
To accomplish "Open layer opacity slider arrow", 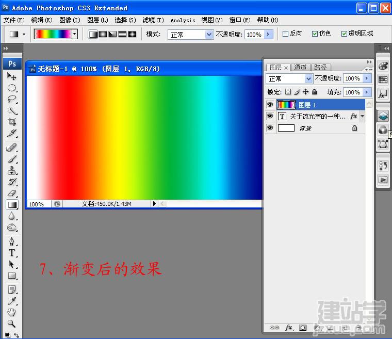I will pos(367,78).
